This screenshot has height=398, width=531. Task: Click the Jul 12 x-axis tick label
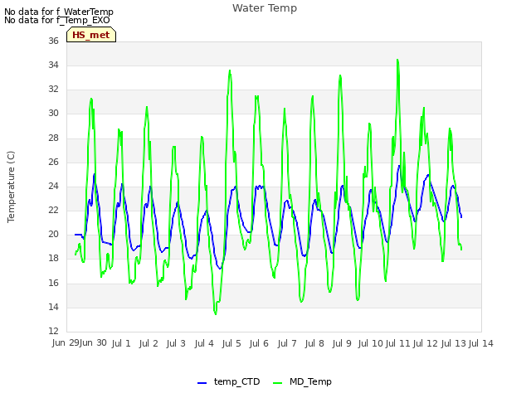[426, 343]
